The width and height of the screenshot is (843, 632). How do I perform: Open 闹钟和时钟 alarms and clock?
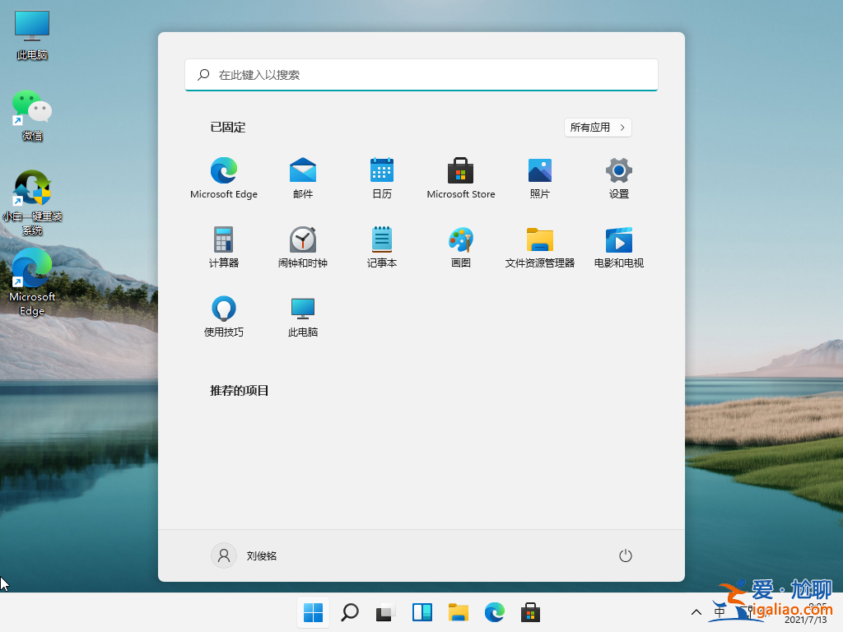point(302,241)
